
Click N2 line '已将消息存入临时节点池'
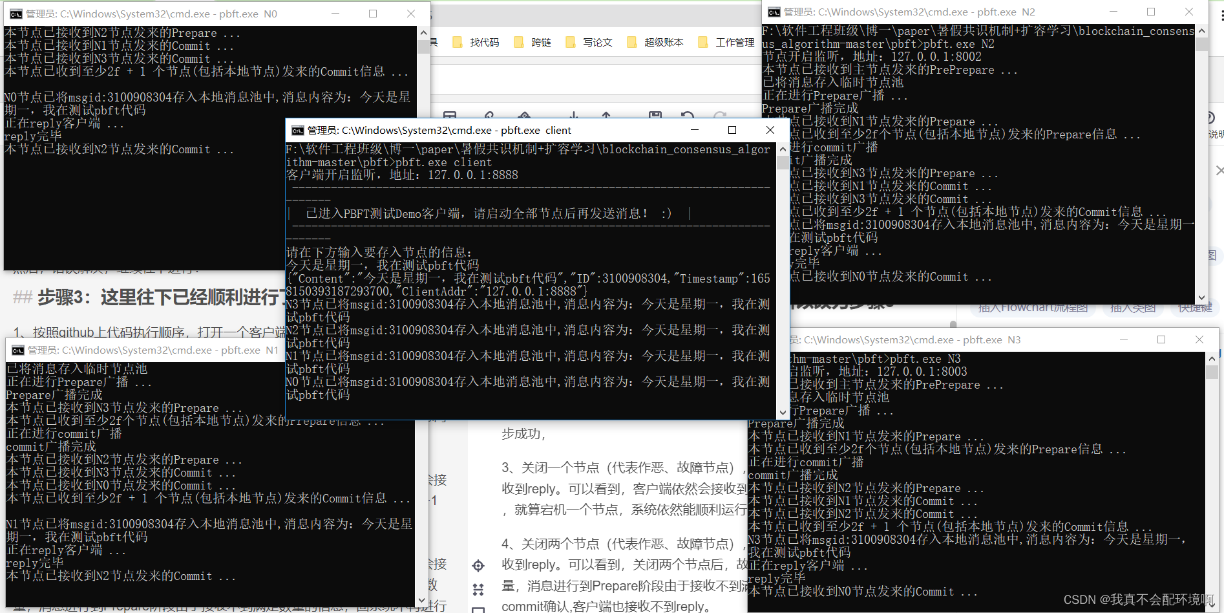coord(833,83)
